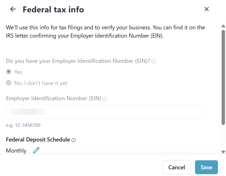The height and width of the screenshot is (176, 226).
Task: Save the federal tax info
Action: 206,167
